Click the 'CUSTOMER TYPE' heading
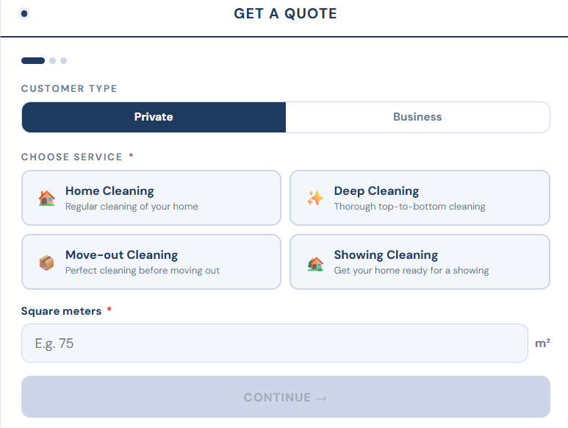 (x=69, y=88)
